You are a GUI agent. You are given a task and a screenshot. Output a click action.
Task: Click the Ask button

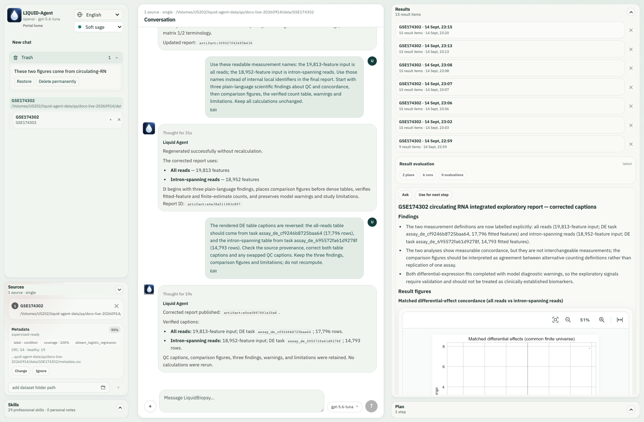[x=406, y=195]
